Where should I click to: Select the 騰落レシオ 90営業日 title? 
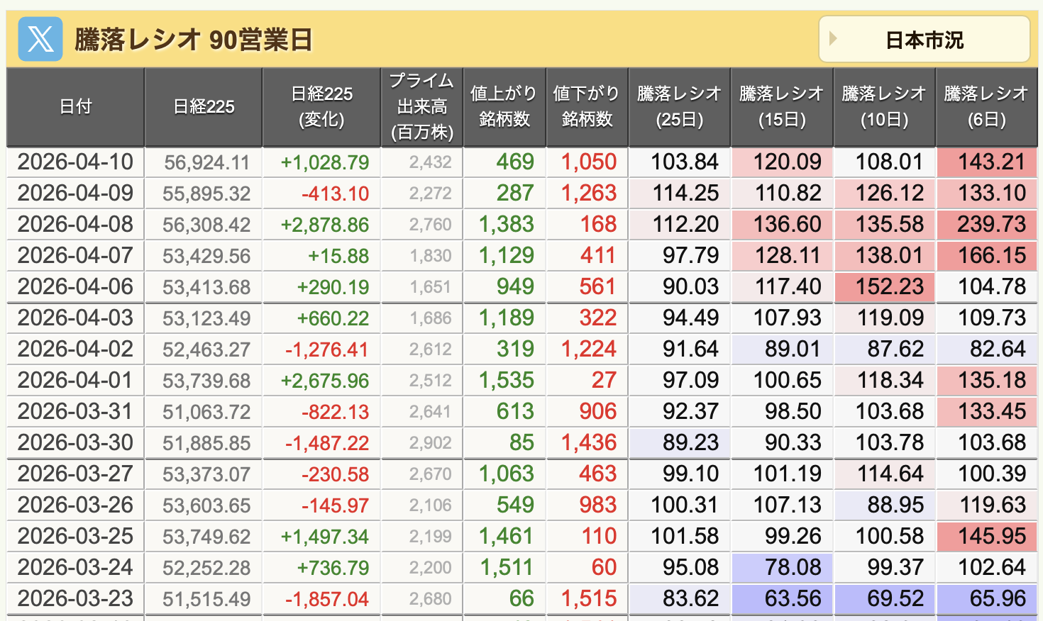click(x=193, y=40)
